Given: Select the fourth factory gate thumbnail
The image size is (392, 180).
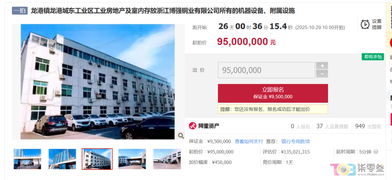Looking at the screenshot, I should (132, 159).
